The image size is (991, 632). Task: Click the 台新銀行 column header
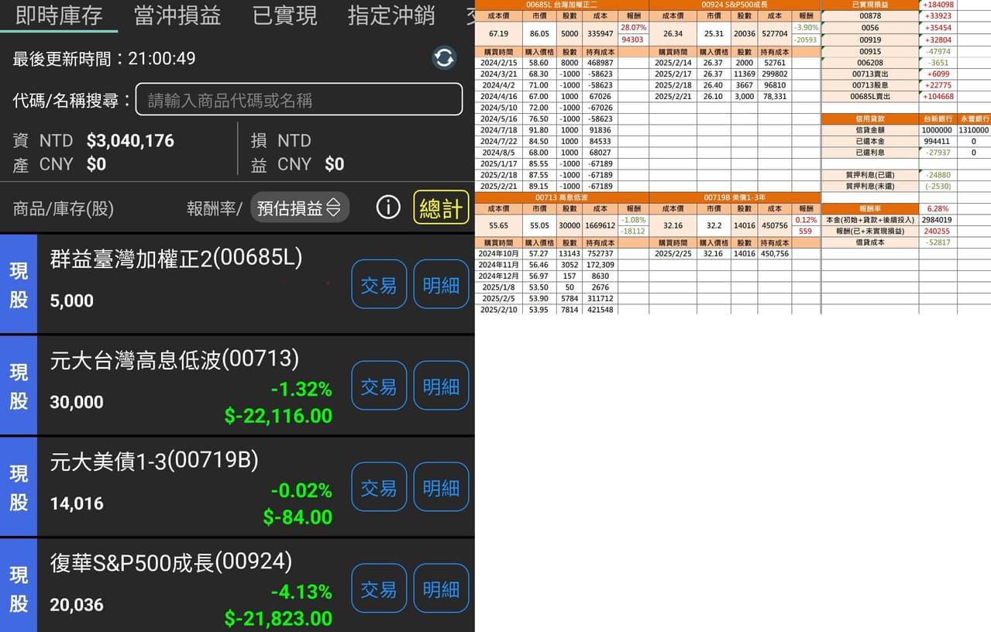pyautogui.click(x=938, y=118)
